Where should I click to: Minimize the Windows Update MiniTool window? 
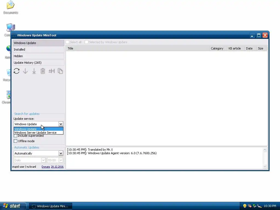pyautogui.click(x=252, y=35)
